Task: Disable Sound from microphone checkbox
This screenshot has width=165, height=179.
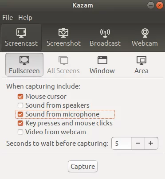Action: point(20,114)
